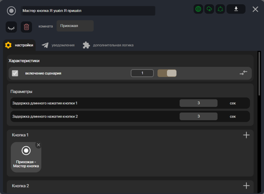
Task: Switch off the включение сценария toggle
Action: (167, 73)
